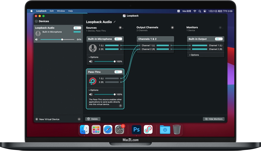Open Trash in the Dock

point(177,129)
